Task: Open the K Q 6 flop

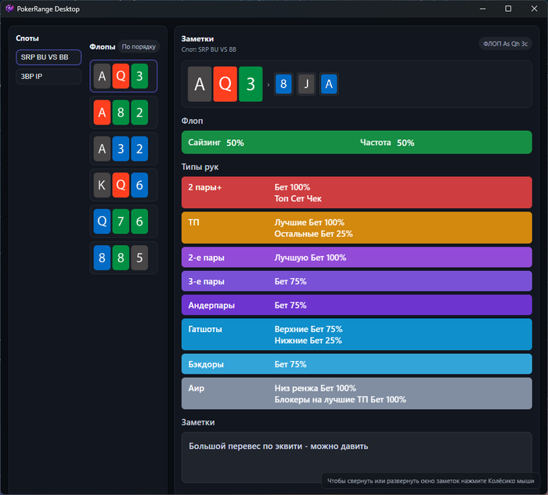Action: (123, 186)
